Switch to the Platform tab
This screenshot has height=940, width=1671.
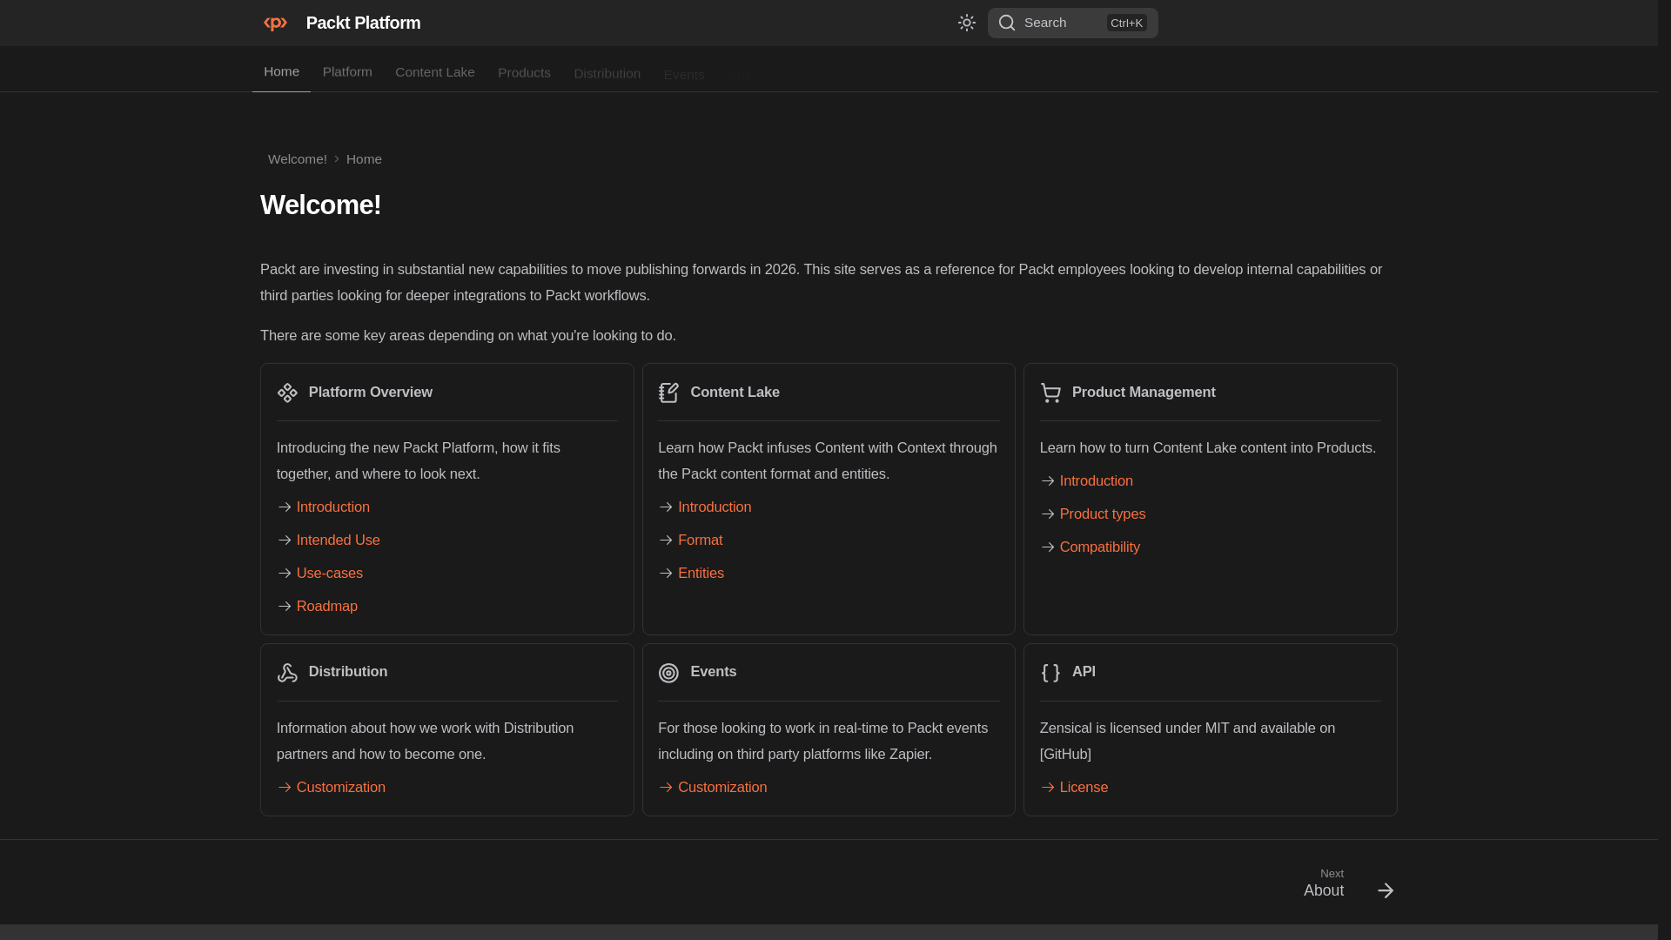tap(347, 71)
